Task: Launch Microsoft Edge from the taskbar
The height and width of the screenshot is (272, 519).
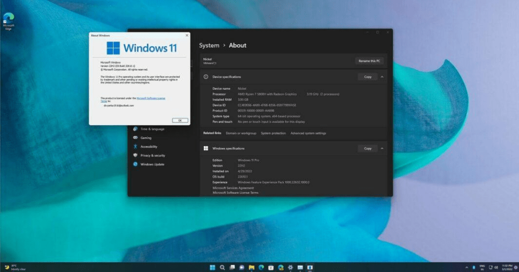Action: 261,267
